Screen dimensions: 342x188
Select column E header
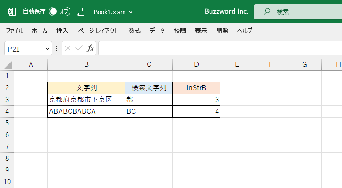click(x=237, y=64)
